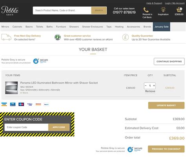Viewport: 186px width, 157px height.
Task: Open the basket icon showing £369.00
Action: click(179, 10)
